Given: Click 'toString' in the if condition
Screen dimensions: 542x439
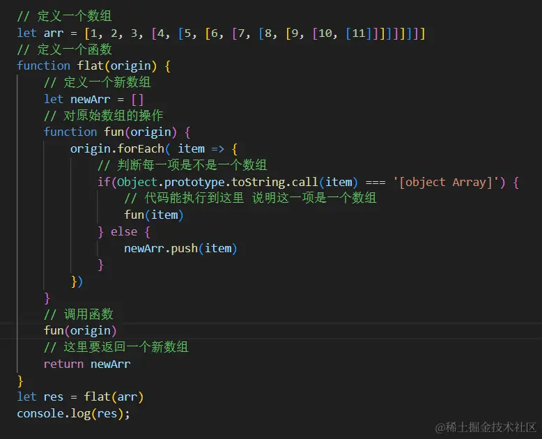Looking at the screenshot, I should [x=258, y=182].
